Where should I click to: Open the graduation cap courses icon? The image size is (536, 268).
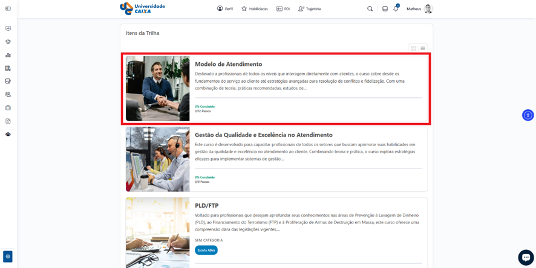pyautogui.click(x=8, y=42)
